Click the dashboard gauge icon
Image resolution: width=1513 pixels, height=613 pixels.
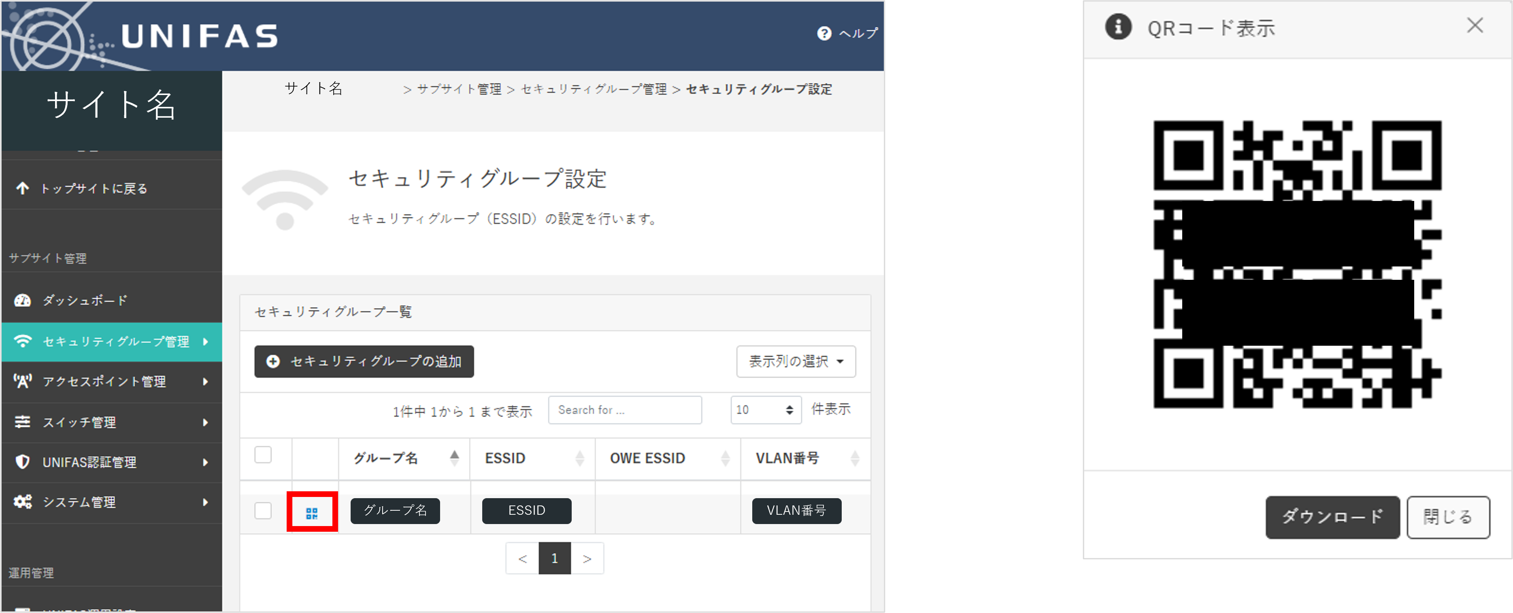(22, 300)
